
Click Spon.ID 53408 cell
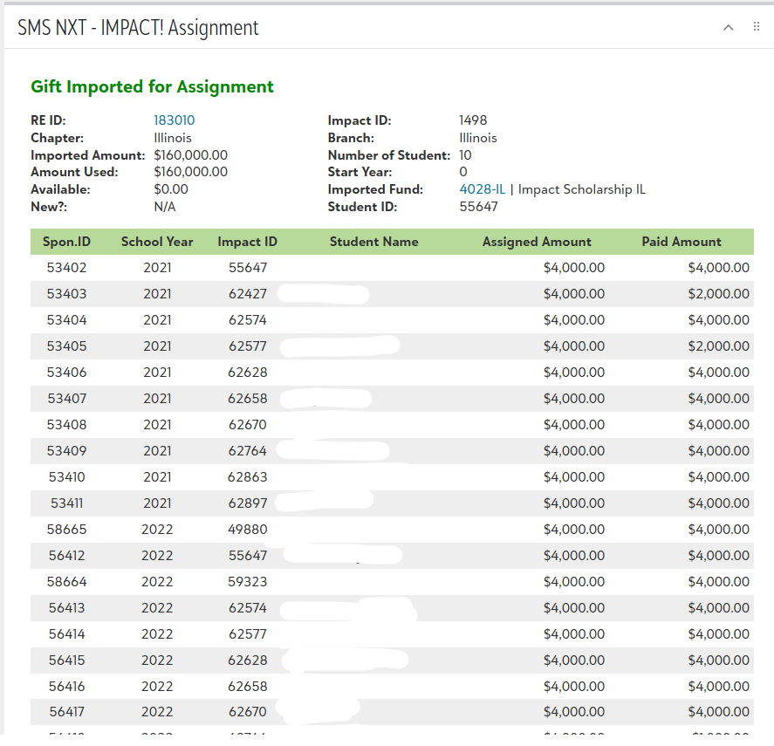coord(66,425)
